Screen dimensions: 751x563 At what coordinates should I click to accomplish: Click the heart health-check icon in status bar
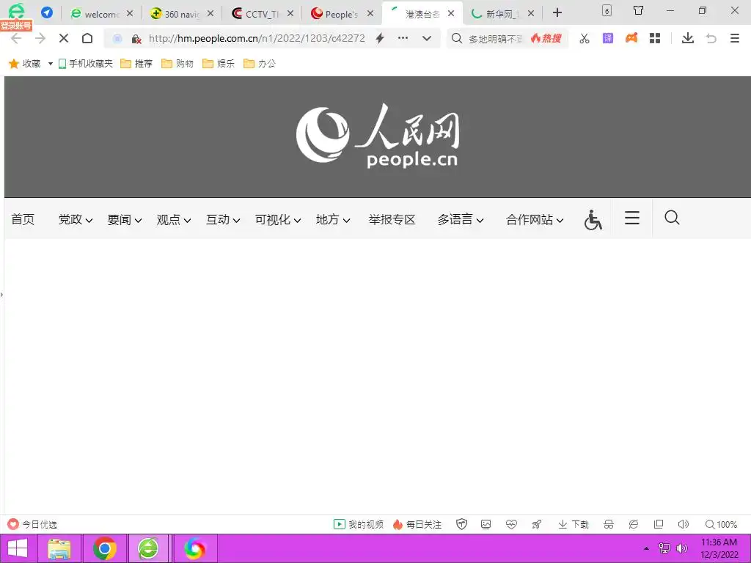pos(511,524)
